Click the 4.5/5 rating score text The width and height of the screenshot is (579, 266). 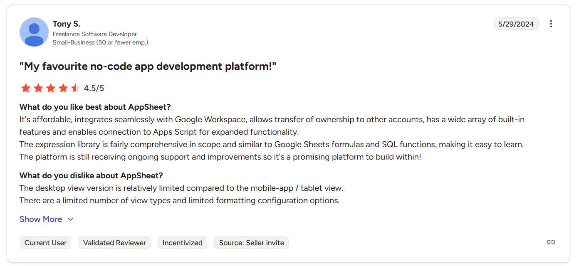click(x=94, y=88)
